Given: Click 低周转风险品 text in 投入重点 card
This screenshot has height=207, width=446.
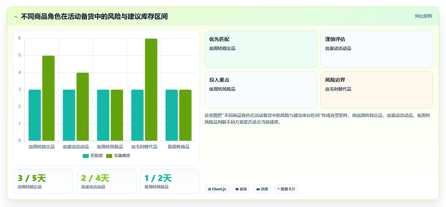Looking at the screenshot, I should pos(222,89).
